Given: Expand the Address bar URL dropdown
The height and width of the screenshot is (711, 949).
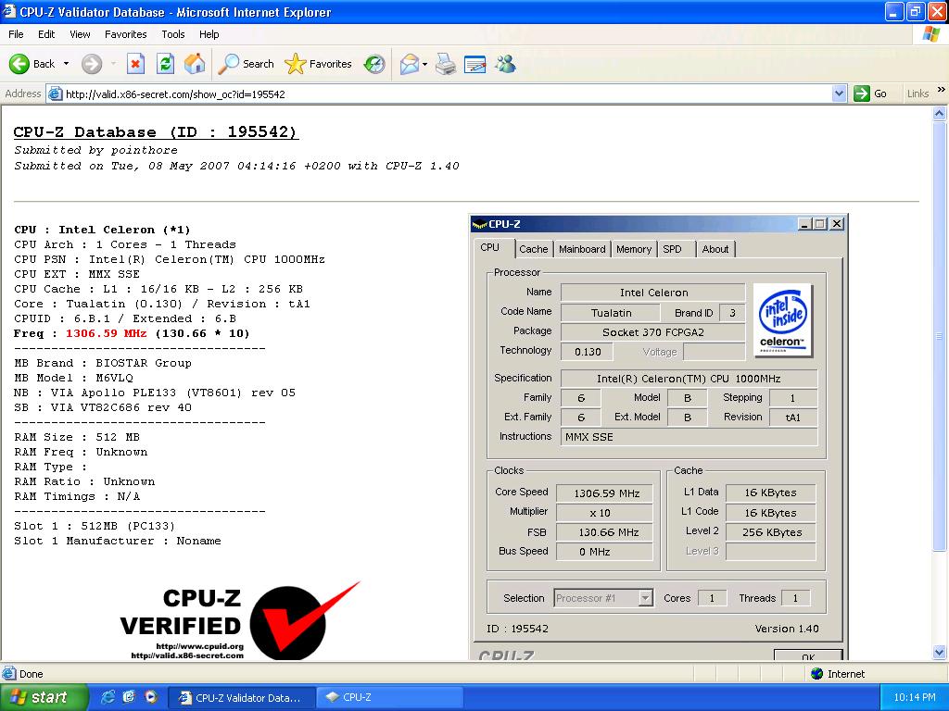Looking at the screenshot, I should pos(839,94).
